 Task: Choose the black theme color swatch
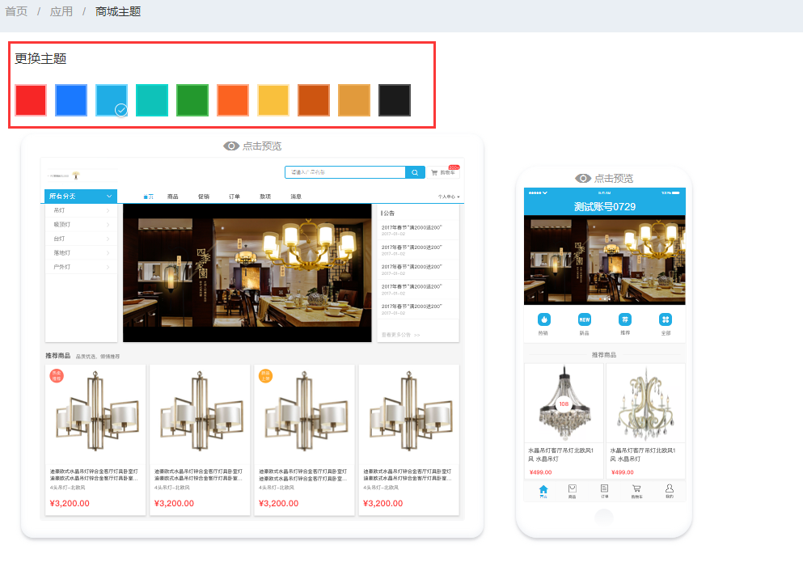(x=395, y=100)
